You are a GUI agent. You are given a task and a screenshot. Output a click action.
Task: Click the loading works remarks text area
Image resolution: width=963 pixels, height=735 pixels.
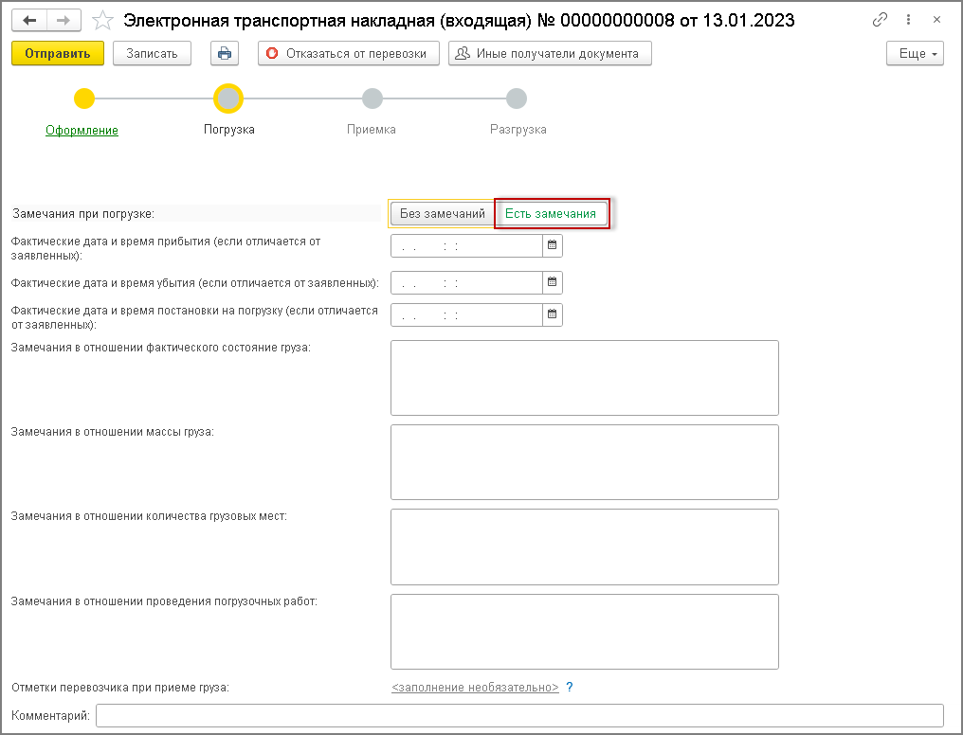[x=585, y=632]
